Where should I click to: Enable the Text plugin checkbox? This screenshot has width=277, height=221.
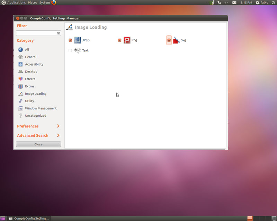point(70,50)
